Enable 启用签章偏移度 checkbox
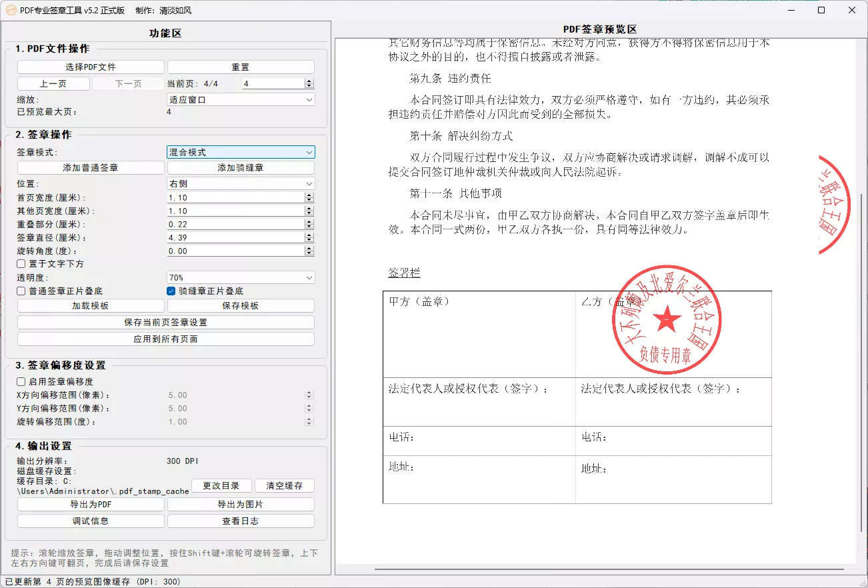The height and width of the screenshot is (588, 868). tap(21, 382)
